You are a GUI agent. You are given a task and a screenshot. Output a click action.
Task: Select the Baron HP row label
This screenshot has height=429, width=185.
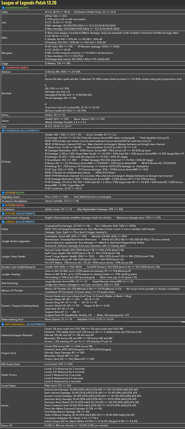pos(7,426)
